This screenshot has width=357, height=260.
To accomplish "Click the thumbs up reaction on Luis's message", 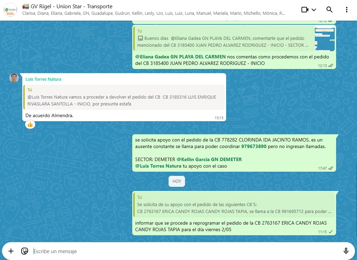I will [30, 124].
